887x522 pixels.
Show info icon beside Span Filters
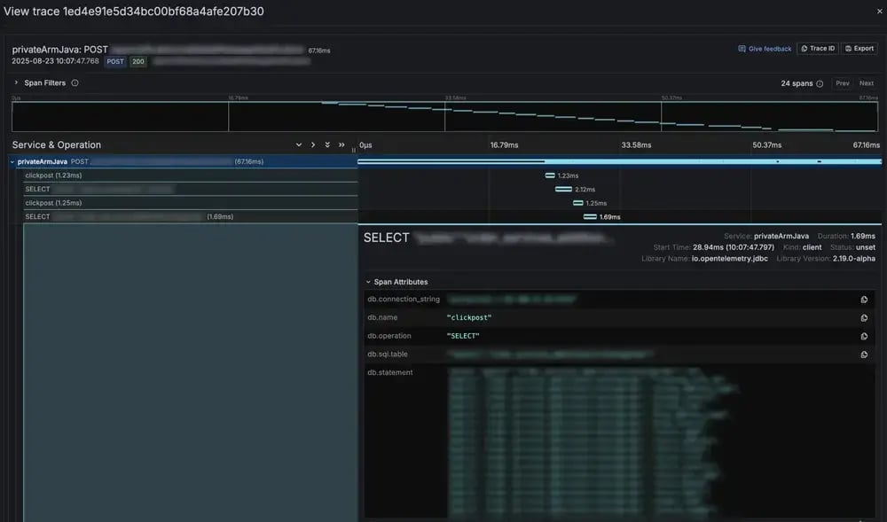[75, 82]
